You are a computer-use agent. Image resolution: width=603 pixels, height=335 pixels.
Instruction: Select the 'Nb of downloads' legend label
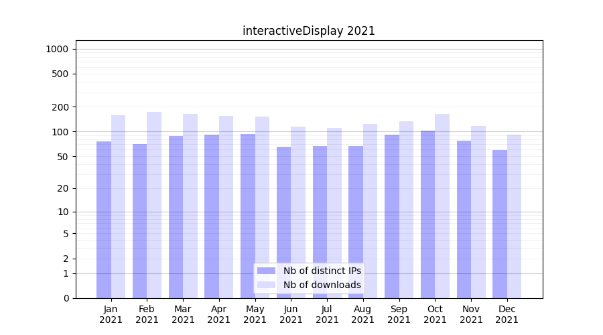tap(322, 285)
